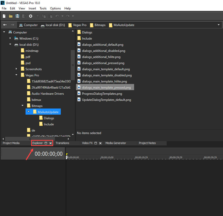Image resolution: width=223 pixels, height=216 pixels.
Task: Click the timeline ruler at 00:00:10;00
Action: (x=107, y=158)
